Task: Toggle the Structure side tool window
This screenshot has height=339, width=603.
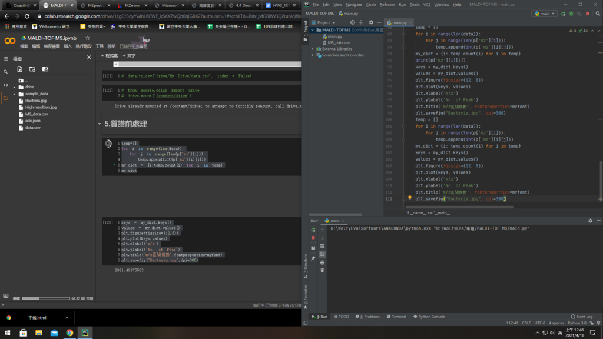Action: tap(306, 266)
